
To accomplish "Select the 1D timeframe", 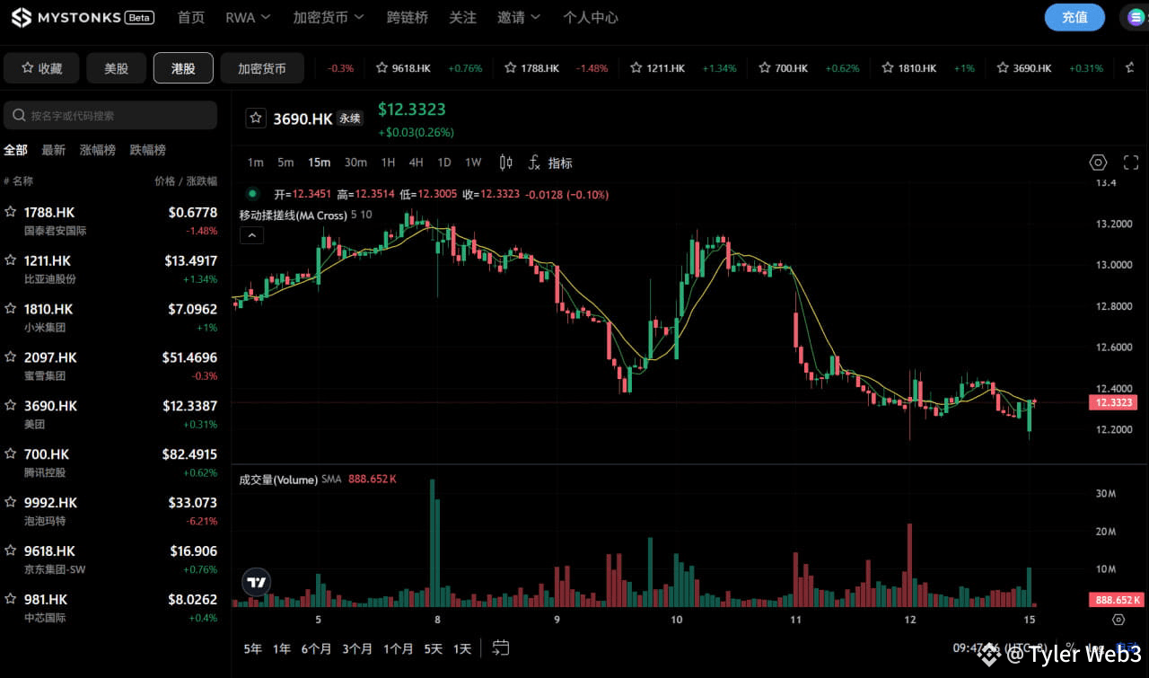I will (444, 163).
